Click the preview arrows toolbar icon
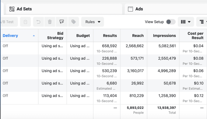 click(62, 22)
